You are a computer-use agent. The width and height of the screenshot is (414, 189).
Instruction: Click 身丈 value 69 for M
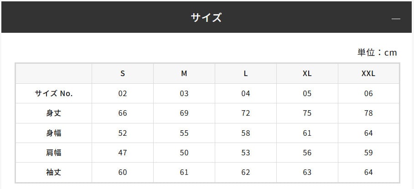point(184,113)
